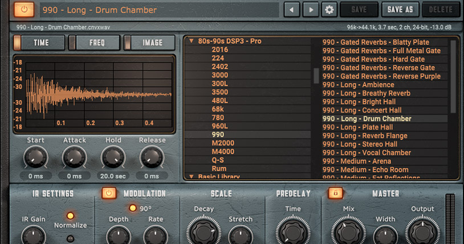Switch to the FREQ view
The height and width of the screenshot is (244, 464).
[x=93, y=43]
